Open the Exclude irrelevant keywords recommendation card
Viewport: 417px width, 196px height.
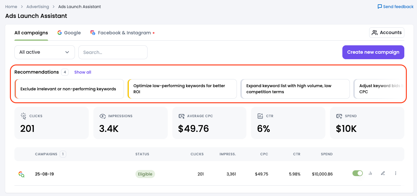[x=69, y=89]
